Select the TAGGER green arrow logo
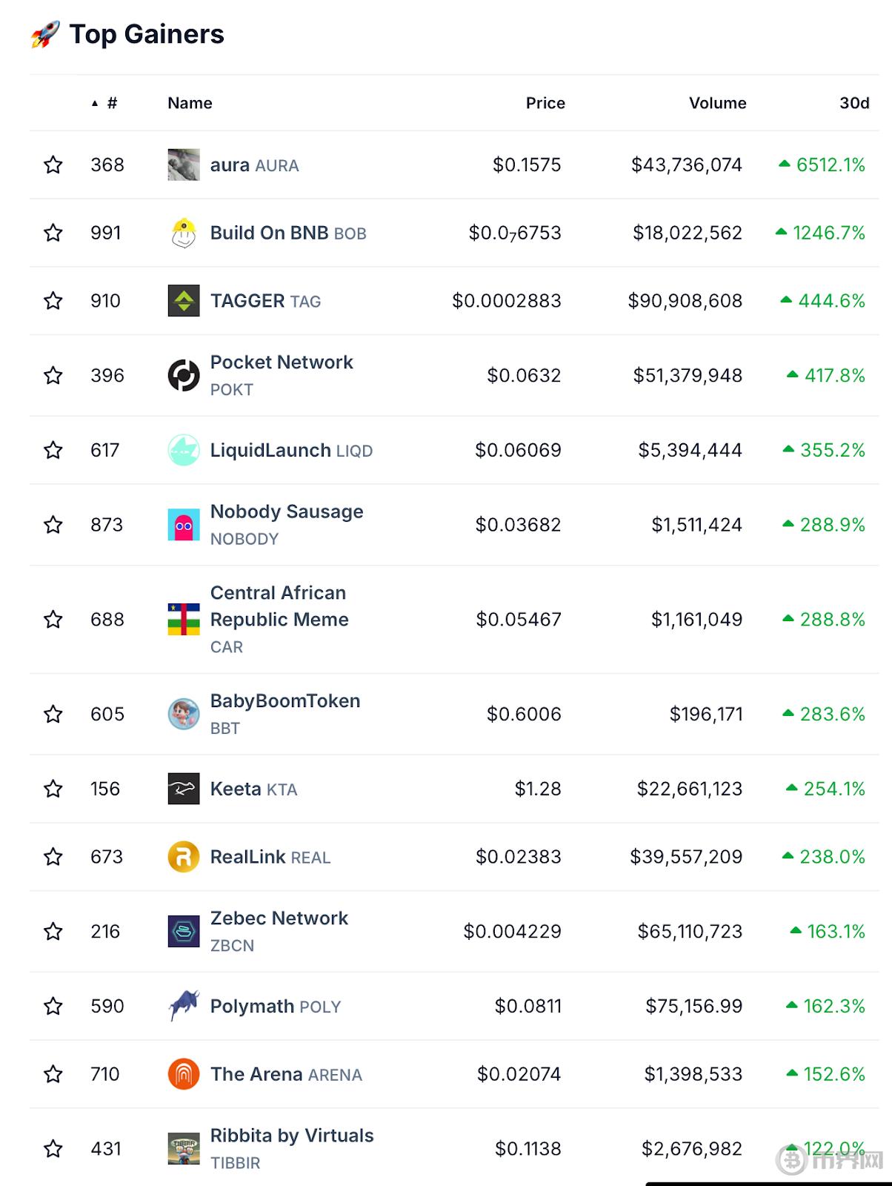892x1186 pixels. (x=184, y=301)
